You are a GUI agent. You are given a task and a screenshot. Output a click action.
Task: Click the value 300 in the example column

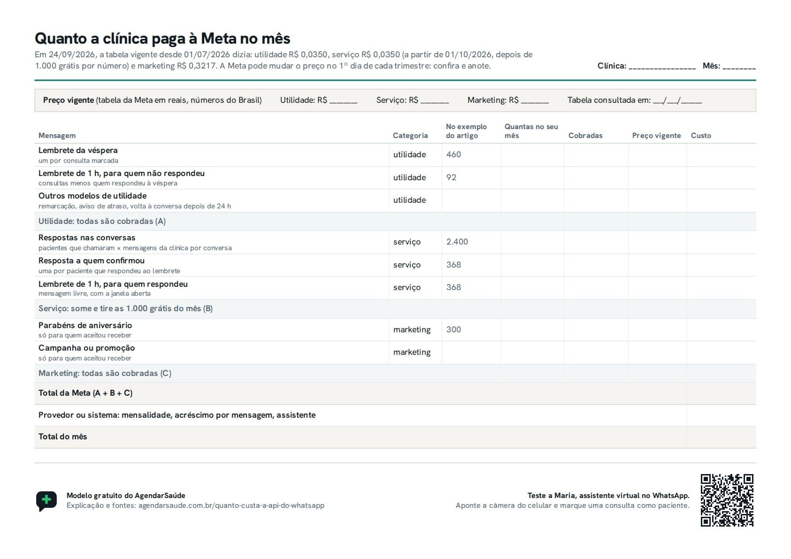[x=453, y=329]
